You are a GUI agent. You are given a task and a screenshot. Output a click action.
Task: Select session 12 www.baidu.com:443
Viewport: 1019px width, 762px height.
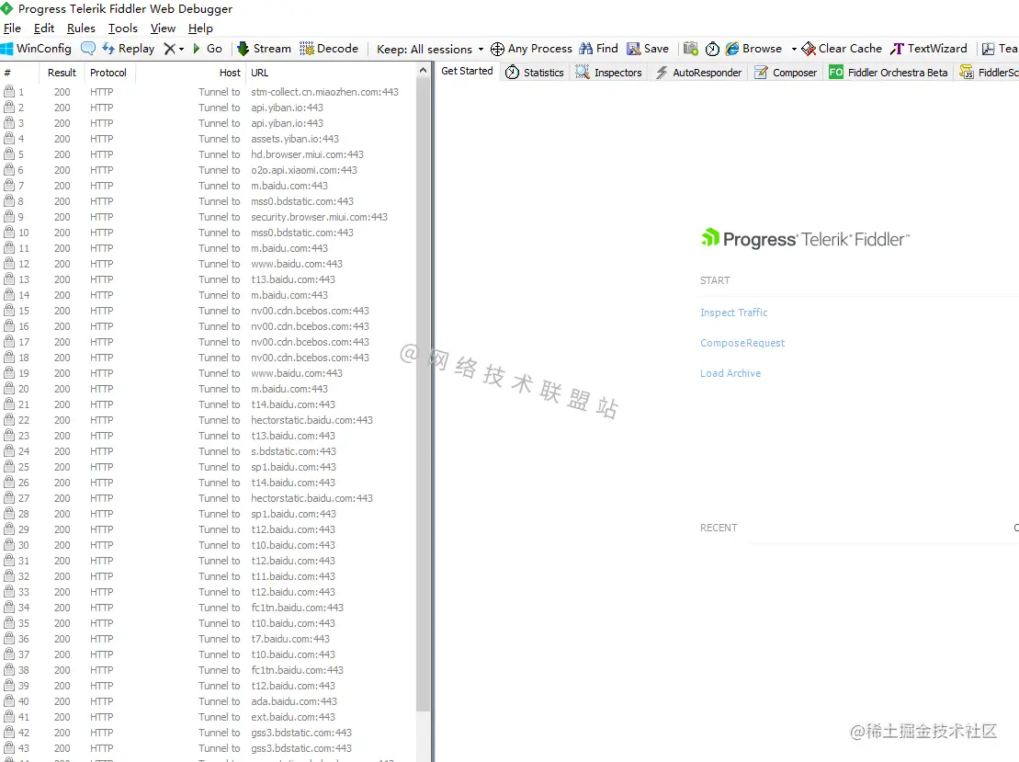coord(208,263)
